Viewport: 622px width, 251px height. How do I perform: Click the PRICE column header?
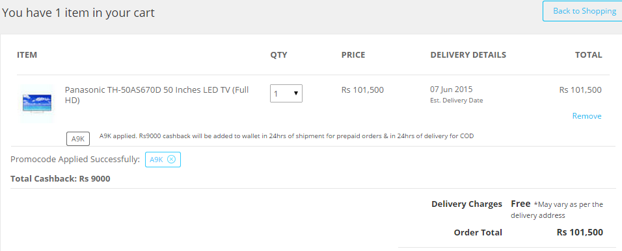coord(353,55)
